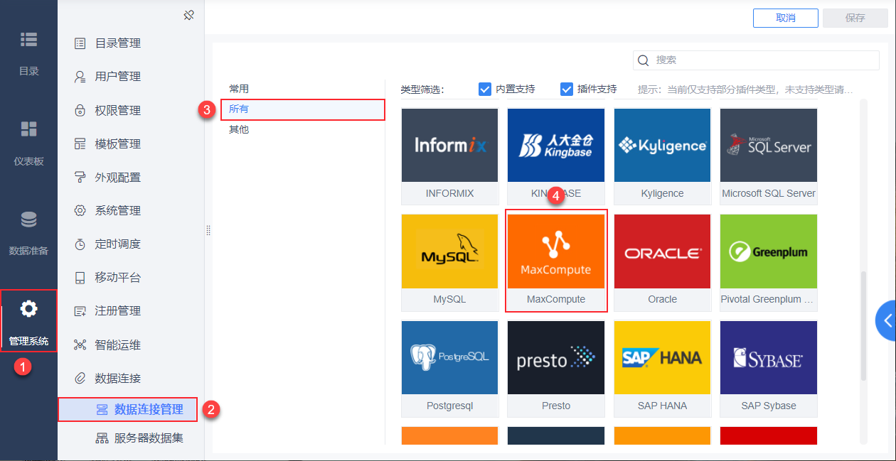Click the 管理系统 gear icon
Image resolution: width=896 pixels, height=461 pixels.
tap(28, 309)
